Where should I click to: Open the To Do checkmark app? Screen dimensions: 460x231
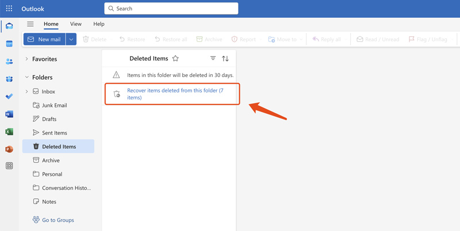9,97
